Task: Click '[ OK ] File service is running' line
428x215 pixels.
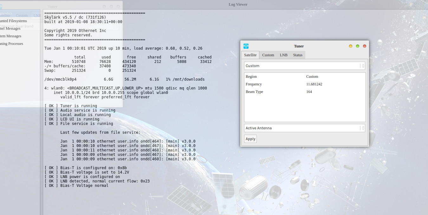Action: click(79, 124)
